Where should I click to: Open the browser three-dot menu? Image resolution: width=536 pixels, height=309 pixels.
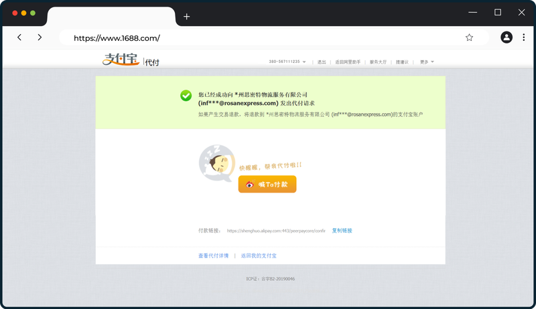523,37
